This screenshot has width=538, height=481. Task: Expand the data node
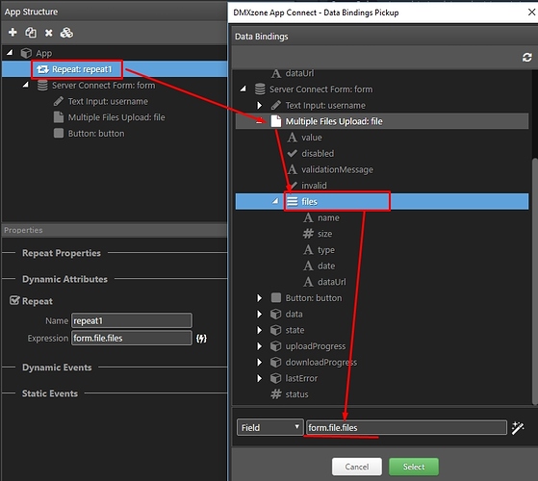pos(260,314)
